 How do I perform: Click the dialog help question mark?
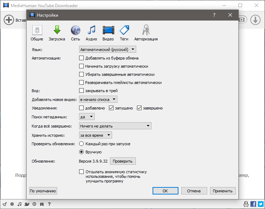[214, 15]
